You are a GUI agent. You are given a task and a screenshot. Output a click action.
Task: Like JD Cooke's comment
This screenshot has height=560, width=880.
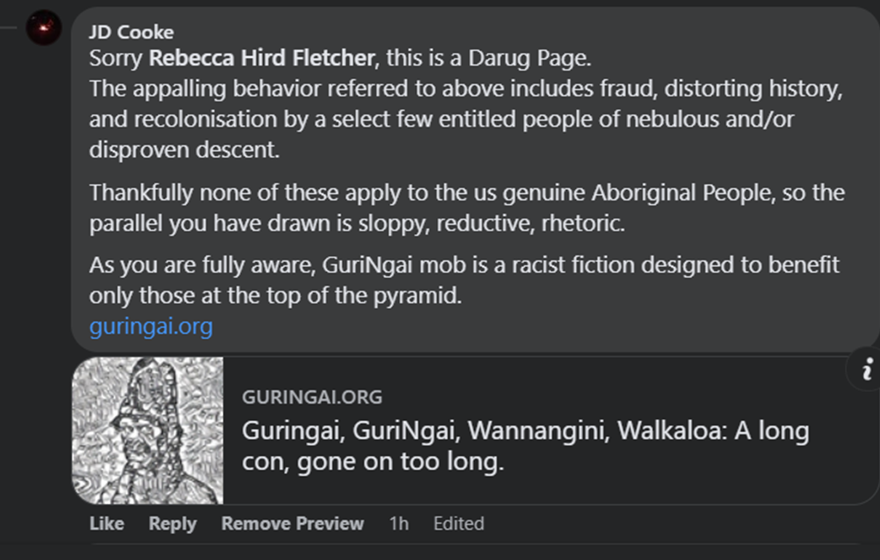[x=106, y=523]
